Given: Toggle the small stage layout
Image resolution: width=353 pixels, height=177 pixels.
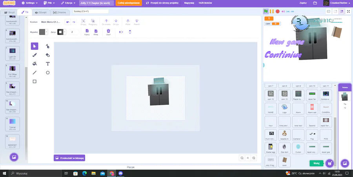Looking at the screenshot, I should coord(335,11).
